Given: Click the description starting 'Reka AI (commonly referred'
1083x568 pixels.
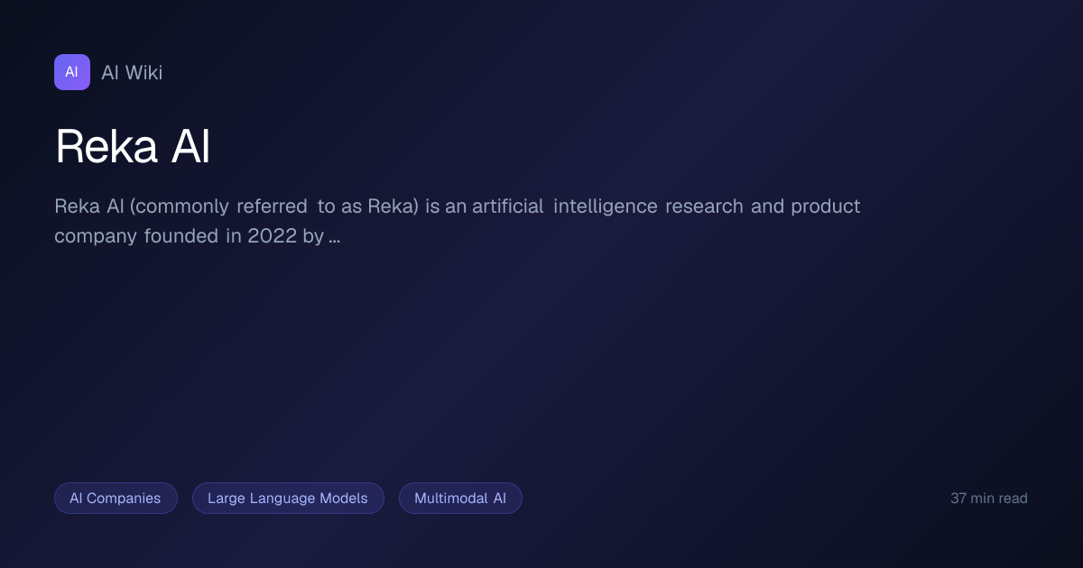Looking at the screenshot, I should coord(458,221).
